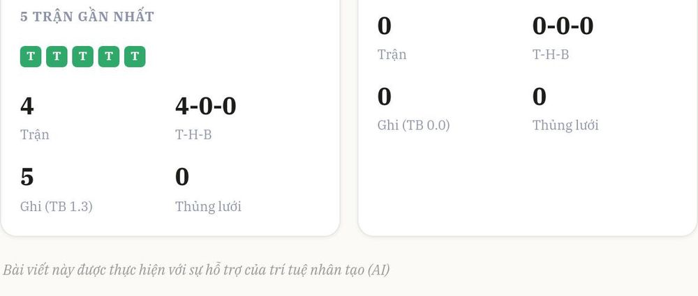Click the middle green T result badge
Viewport: 698px width, 296px height.
[x=83, y=56]
